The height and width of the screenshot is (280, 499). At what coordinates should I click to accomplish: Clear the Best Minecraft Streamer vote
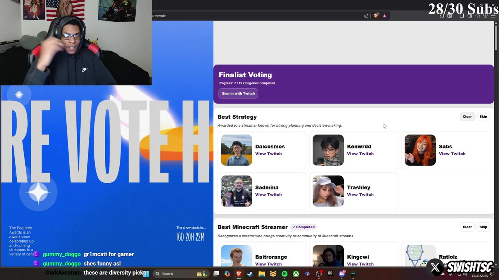point(467,227)
